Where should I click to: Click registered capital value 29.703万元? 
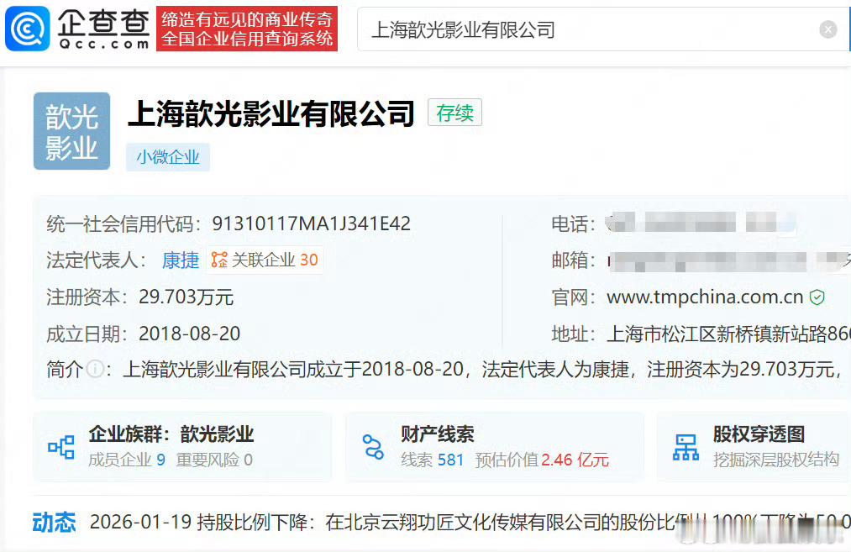click(186, 297)
